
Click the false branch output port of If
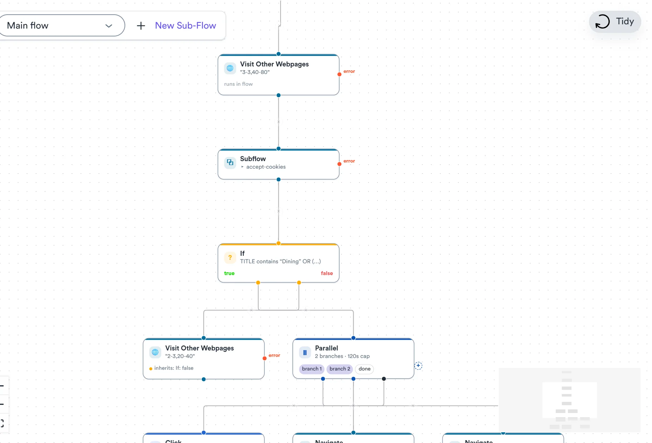299,283
